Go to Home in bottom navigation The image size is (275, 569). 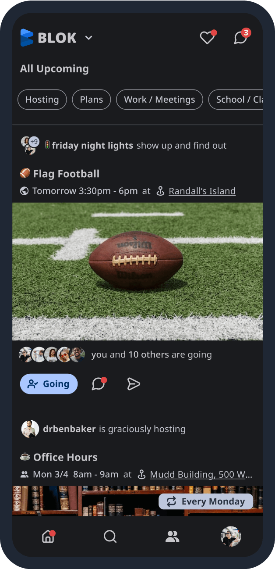48,536
